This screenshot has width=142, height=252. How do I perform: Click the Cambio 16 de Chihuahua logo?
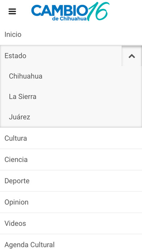(x=70, y=12)
